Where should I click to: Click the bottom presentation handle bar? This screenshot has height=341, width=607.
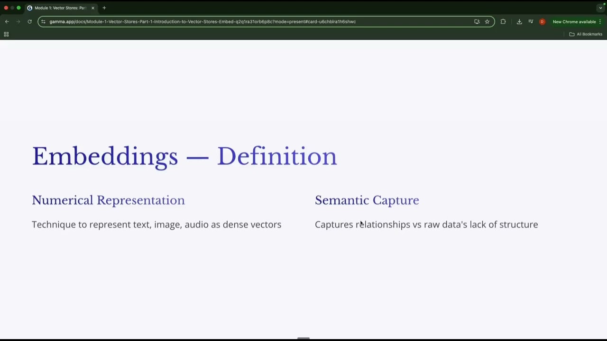[x=303, y=338]
